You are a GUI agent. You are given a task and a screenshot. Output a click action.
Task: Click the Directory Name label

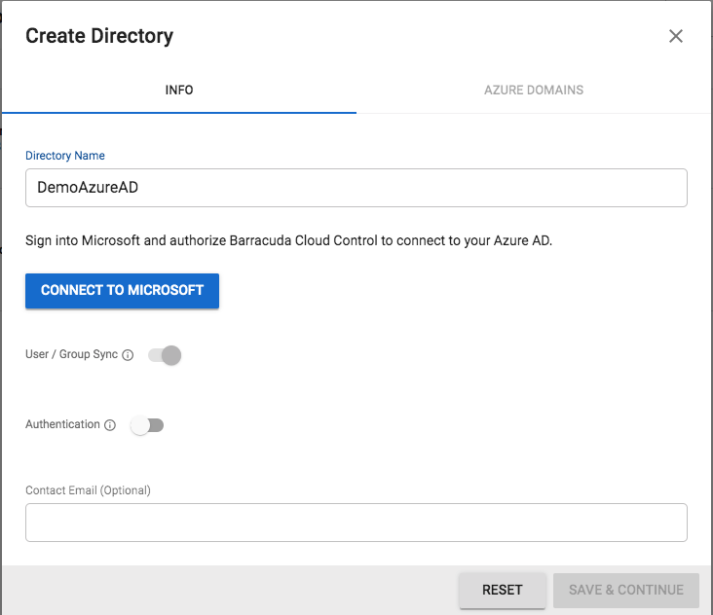65,156
